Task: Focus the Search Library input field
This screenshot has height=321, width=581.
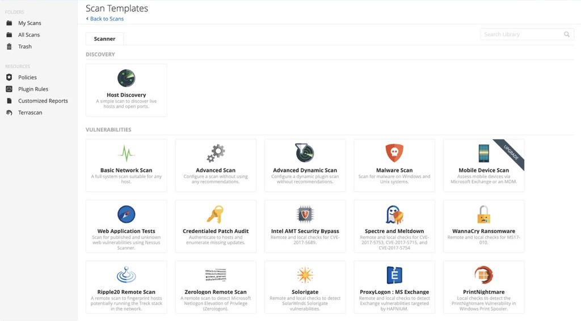Action: (527, 35)
